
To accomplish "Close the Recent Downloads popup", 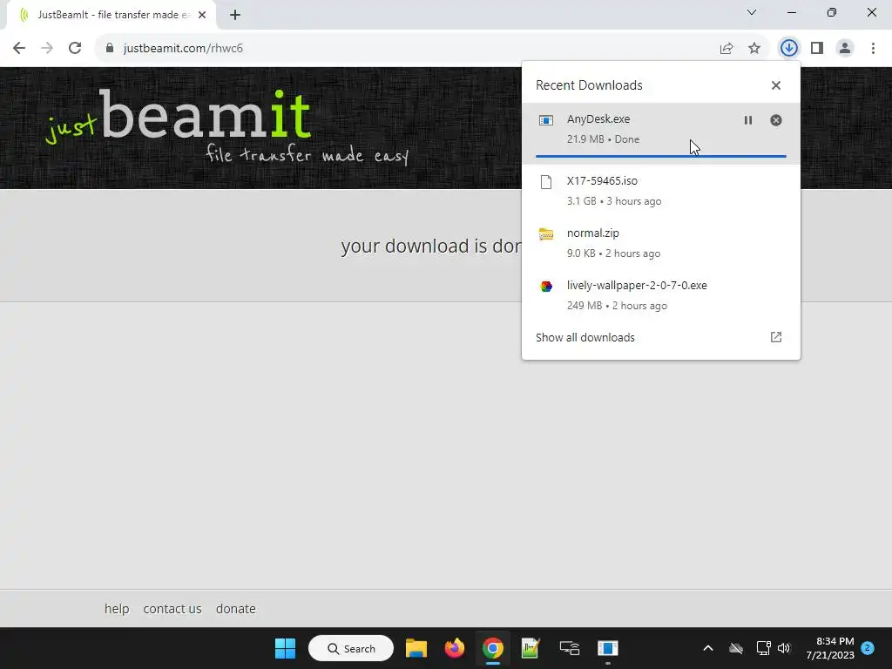I will click(776, 85).
